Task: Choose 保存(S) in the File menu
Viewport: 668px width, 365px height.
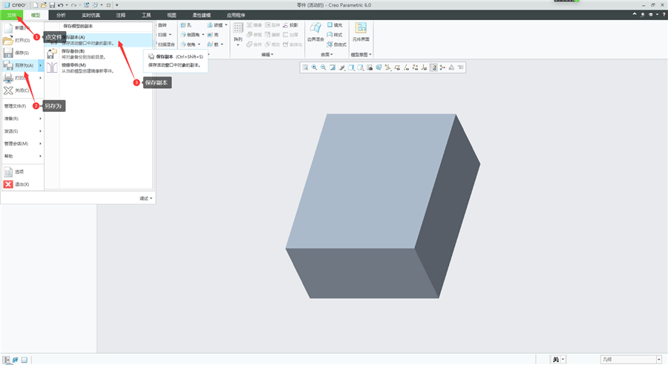Action: (22, 53)
